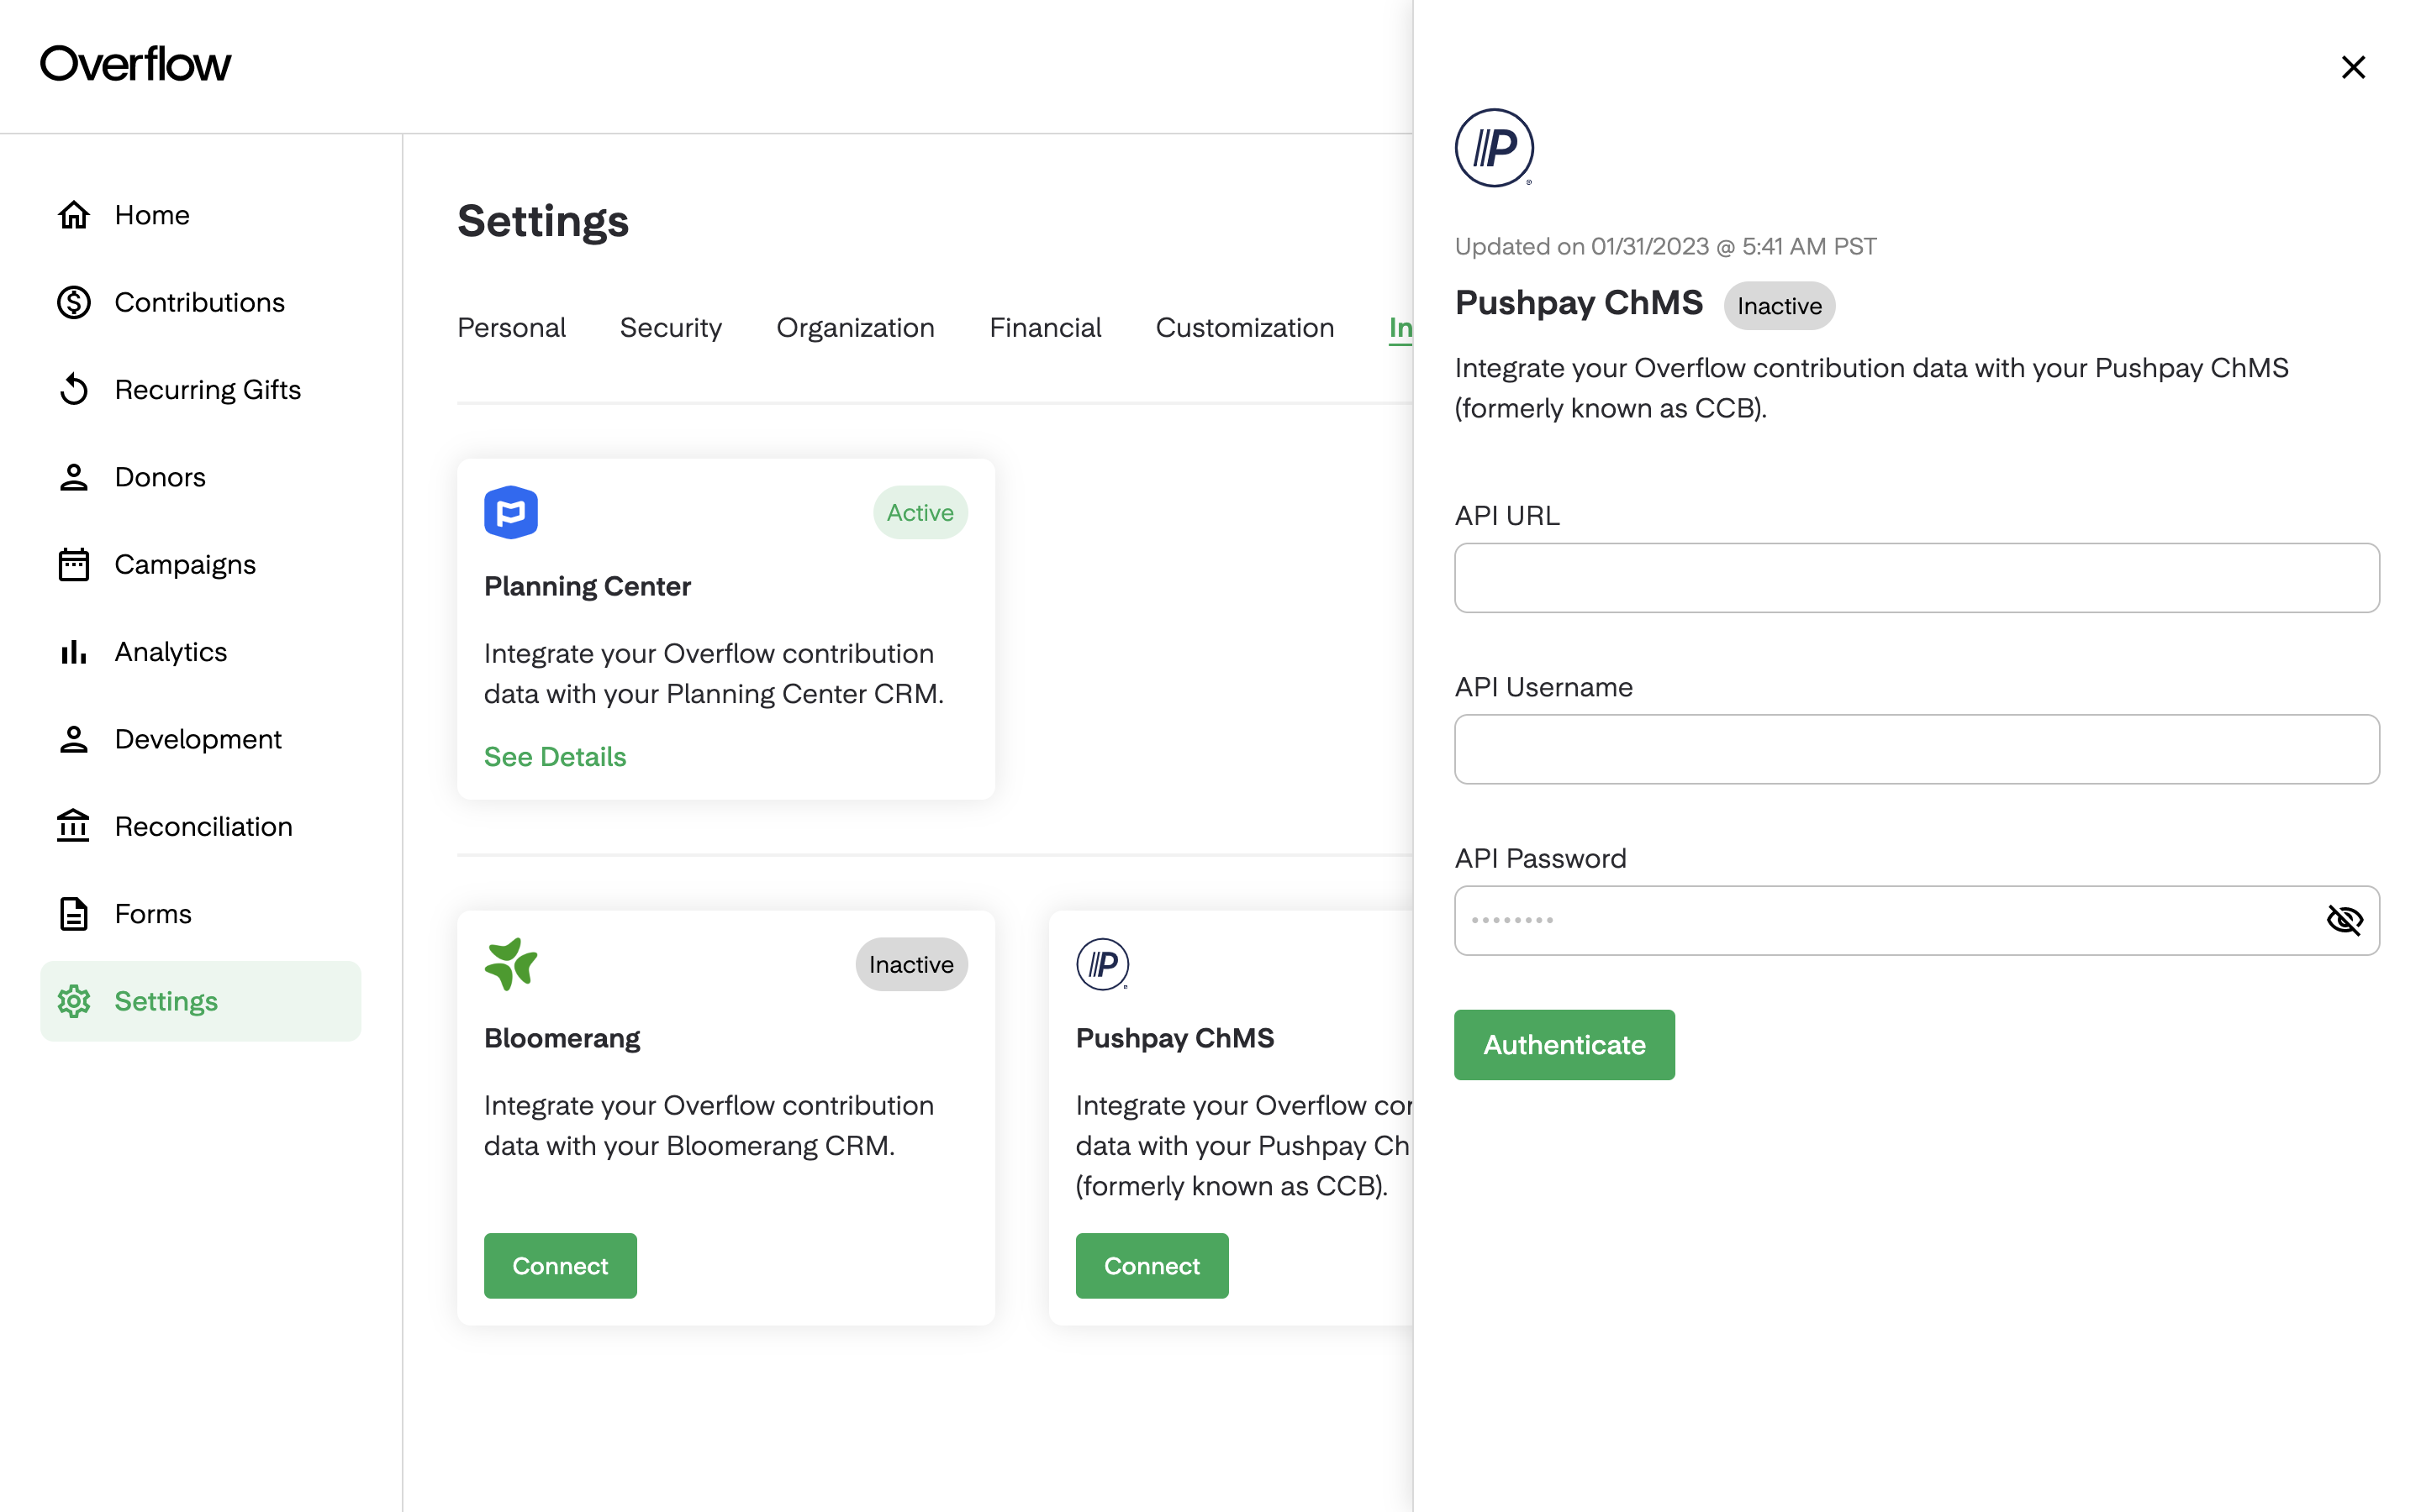The height and width of the screenshot is (1512, 2421).
Task: Select the Analytics chart icon
Action: click(x=72, y=651)
